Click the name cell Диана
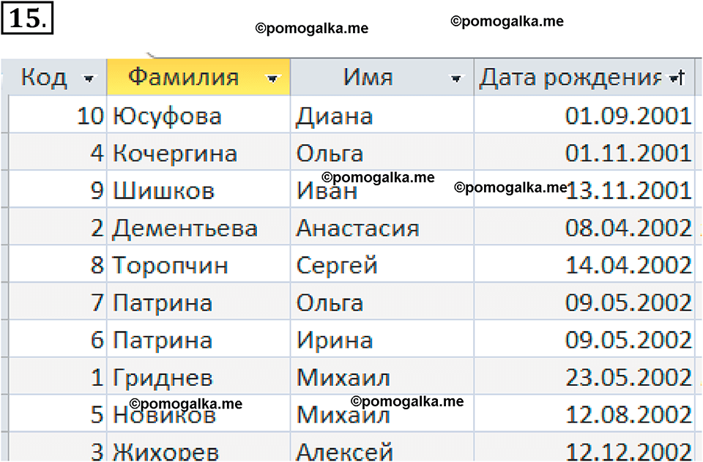The width and height of the screenshot is (703, 462). pyautogui.click(x=382, y=114)
